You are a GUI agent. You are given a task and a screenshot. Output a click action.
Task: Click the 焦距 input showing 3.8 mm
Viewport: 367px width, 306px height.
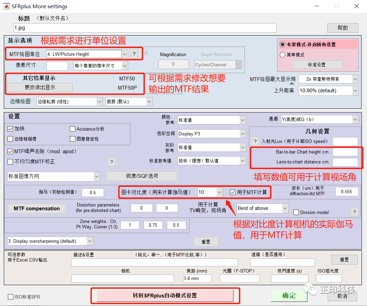[197, 278]
